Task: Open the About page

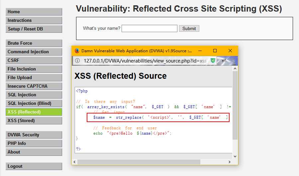Action: click(x=34, y=152)
